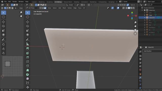Switch to the Shading workspace tab
The width and height of the screenshot is (162, 91).
click(76, 2)
